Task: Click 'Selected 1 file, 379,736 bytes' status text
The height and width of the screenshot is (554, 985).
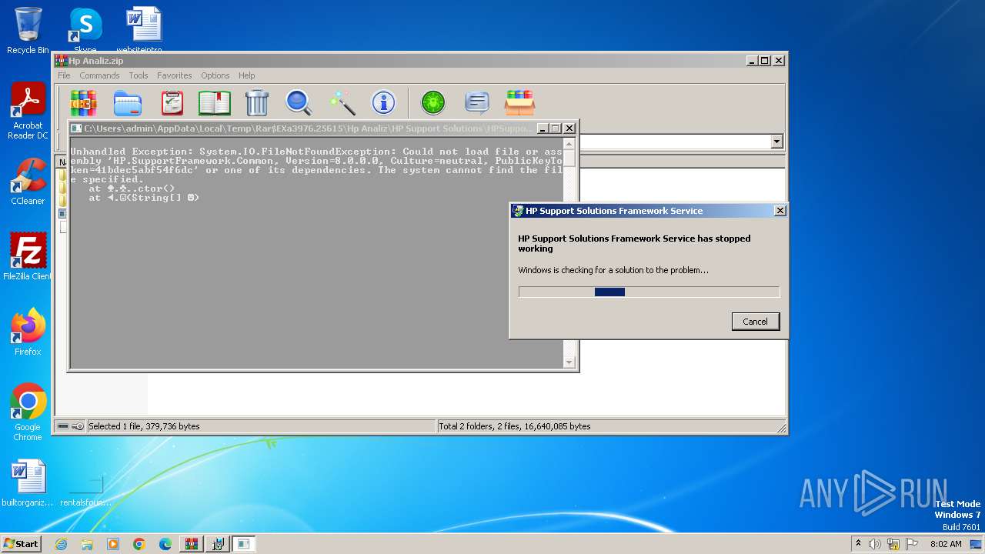Action: 145,426
